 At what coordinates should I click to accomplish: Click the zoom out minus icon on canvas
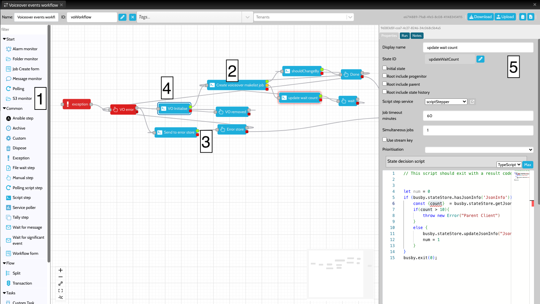61,277
